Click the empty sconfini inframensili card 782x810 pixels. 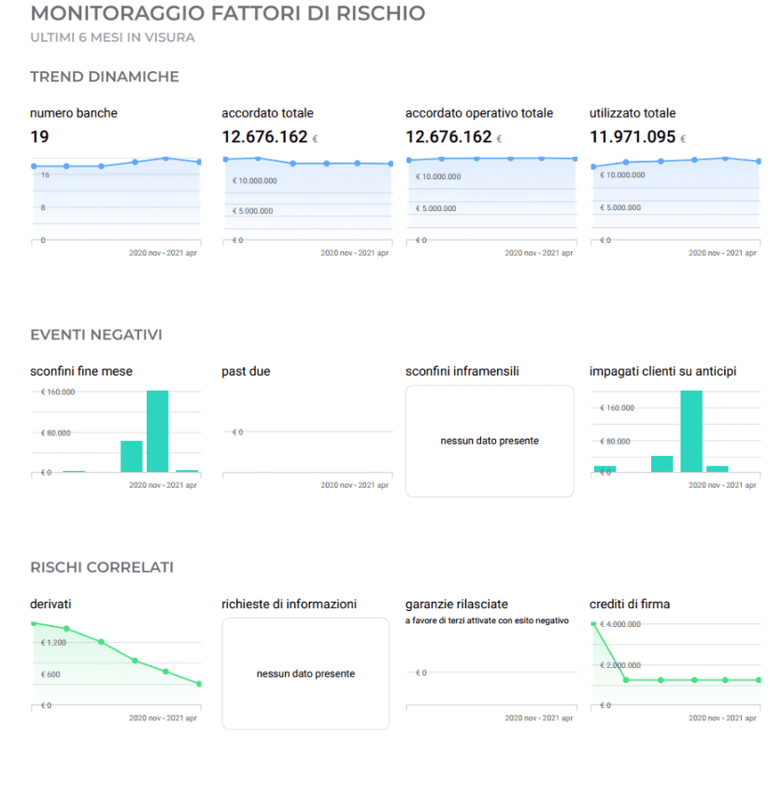click(x=490, y=441)
